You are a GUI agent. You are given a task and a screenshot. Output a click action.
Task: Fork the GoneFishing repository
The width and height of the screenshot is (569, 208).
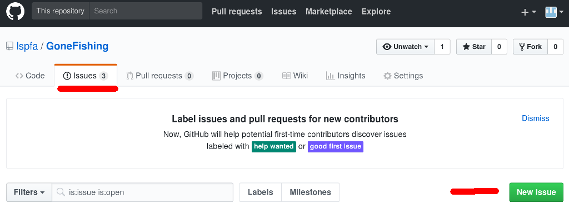[x=530, y=47]
